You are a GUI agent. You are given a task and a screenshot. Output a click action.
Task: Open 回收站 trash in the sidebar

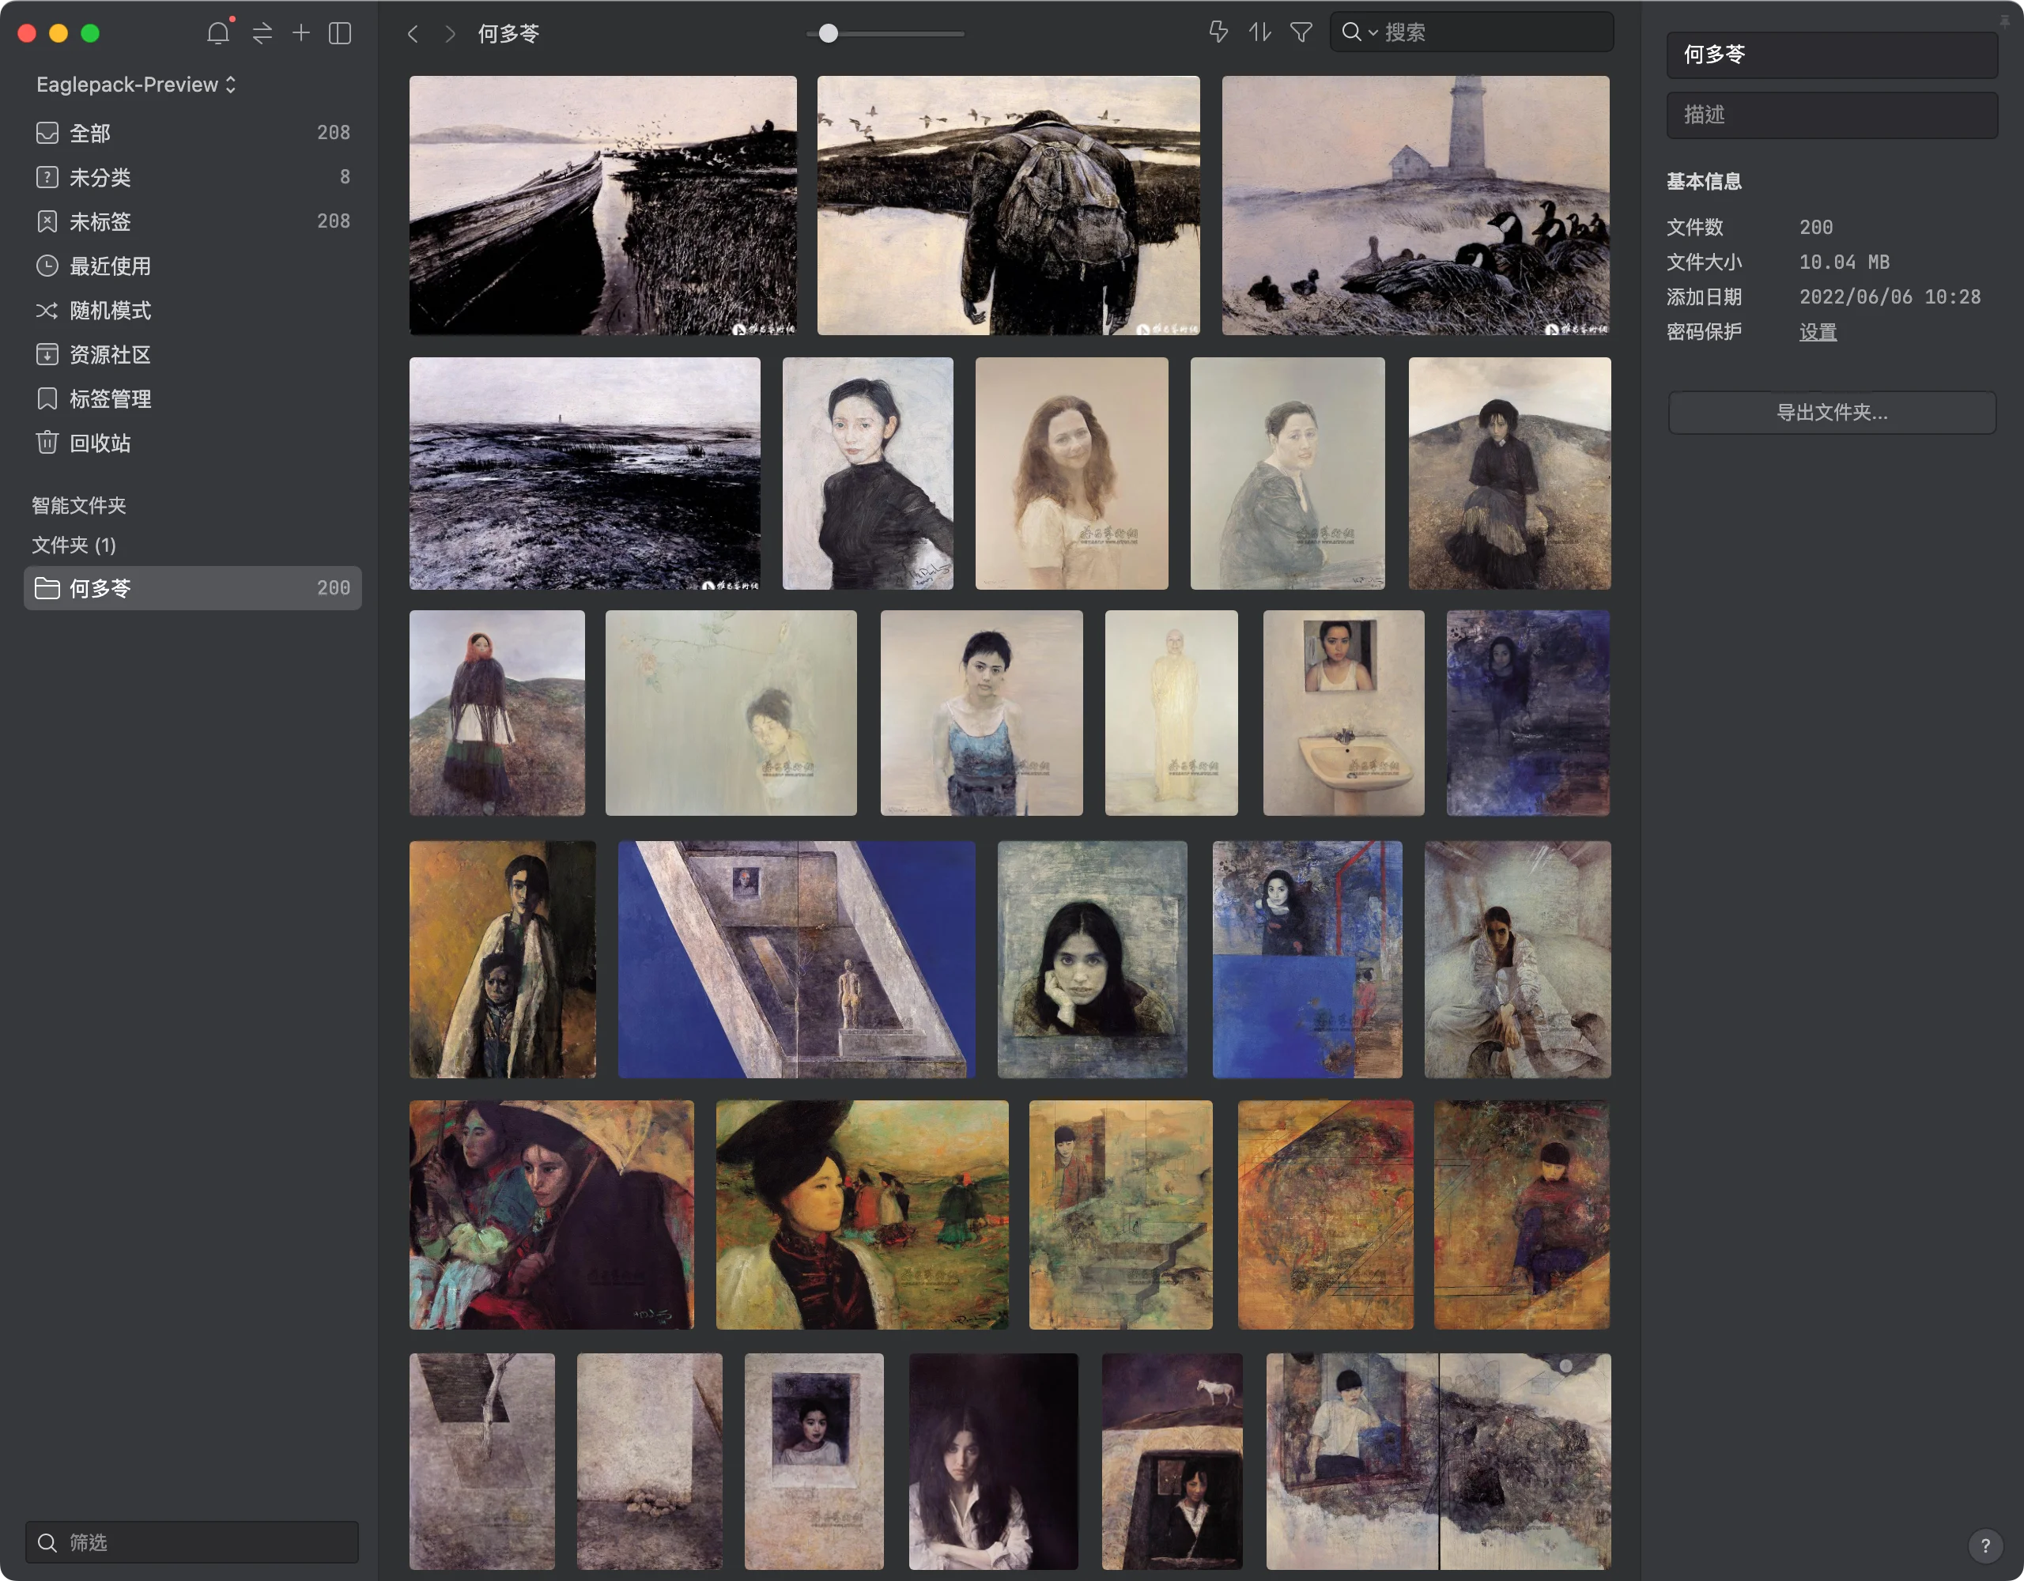point(193,443)
